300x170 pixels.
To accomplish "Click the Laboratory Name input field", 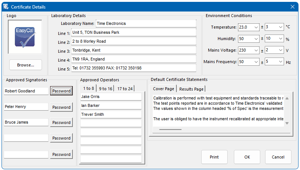I will click(x=146, y=23).
